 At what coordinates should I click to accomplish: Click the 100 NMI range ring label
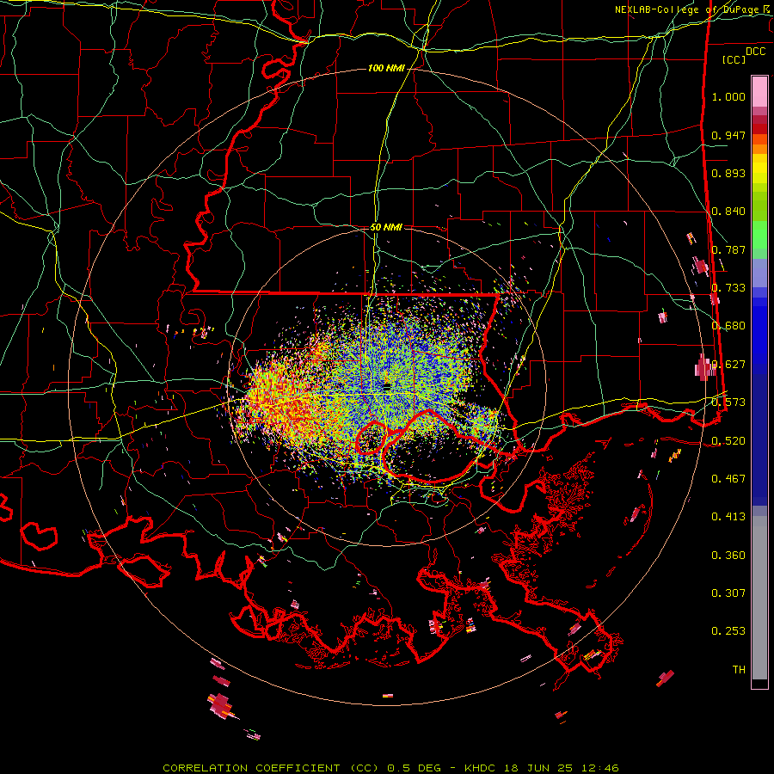click(386, 68)
